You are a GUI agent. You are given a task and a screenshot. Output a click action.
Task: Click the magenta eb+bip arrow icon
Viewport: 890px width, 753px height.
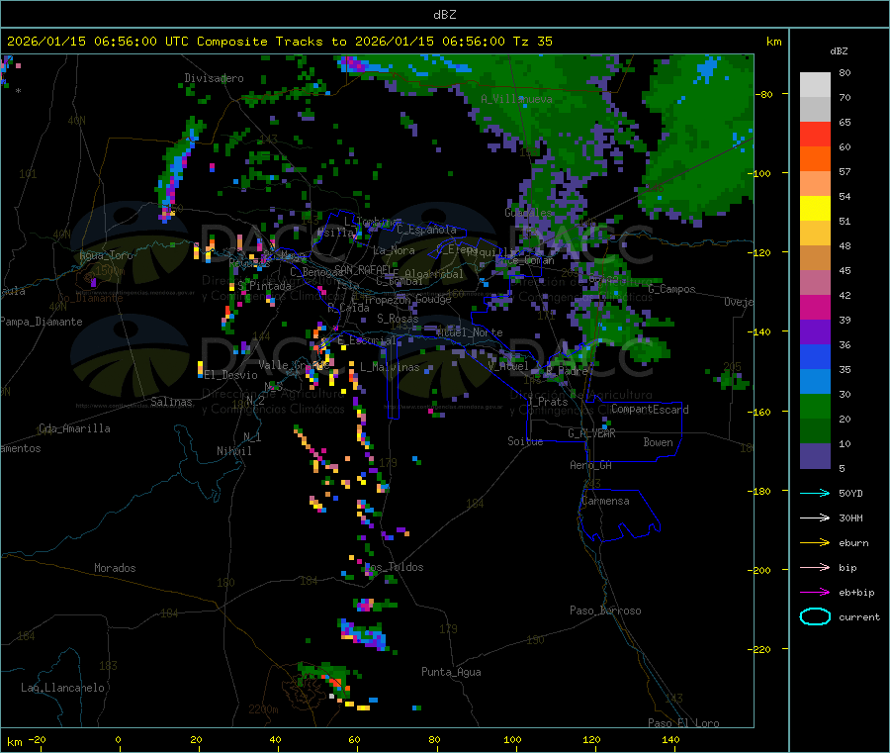[815, 593]
